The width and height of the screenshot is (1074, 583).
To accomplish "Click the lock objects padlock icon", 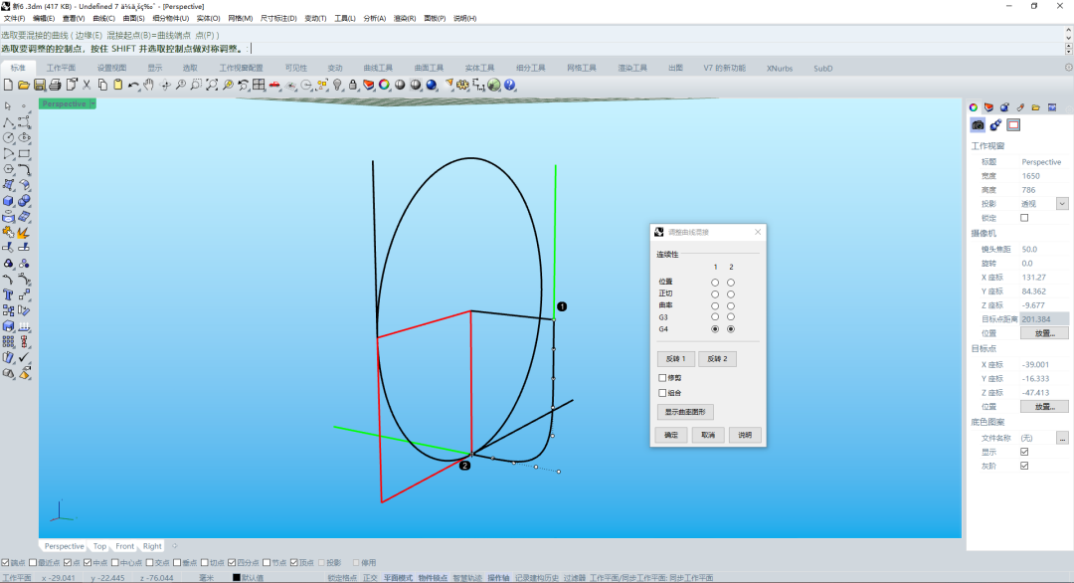I will pyautogui.click(x=353, y=85).
